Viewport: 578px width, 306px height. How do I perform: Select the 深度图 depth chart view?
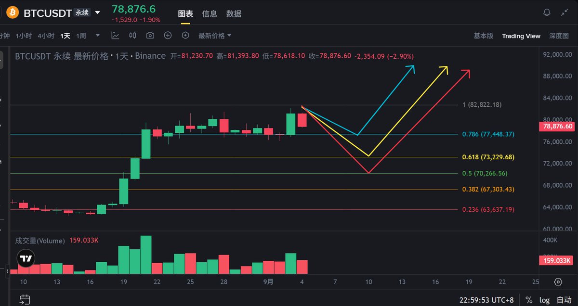[x=559, y=36]
